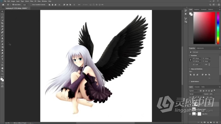221x124 pixels.
Task: Open the Filter menu
Action: click(32, 1)
